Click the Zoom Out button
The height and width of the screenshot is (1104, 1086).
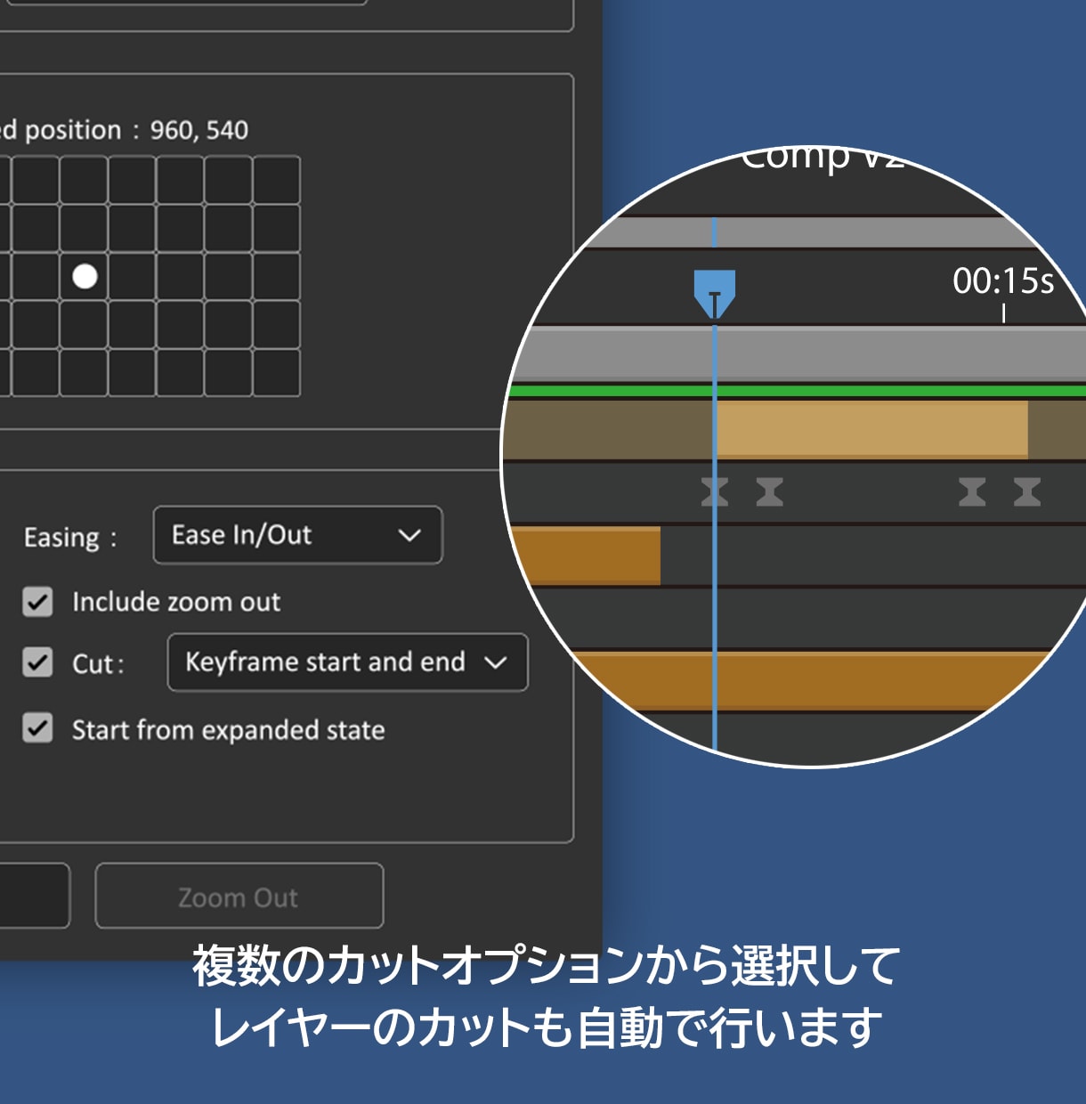[239, 896]
